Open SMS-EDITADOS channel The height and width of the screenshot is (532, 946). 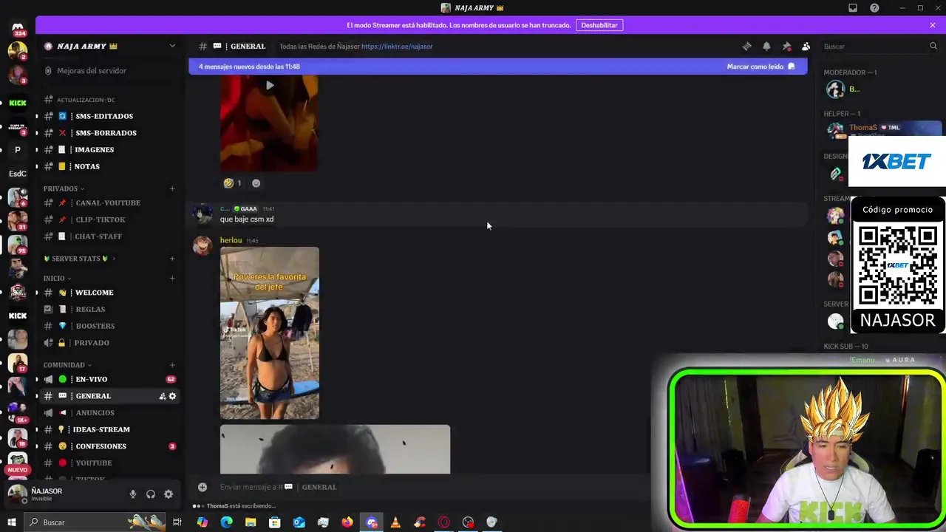pyautogui.click(x=104, y=116)
